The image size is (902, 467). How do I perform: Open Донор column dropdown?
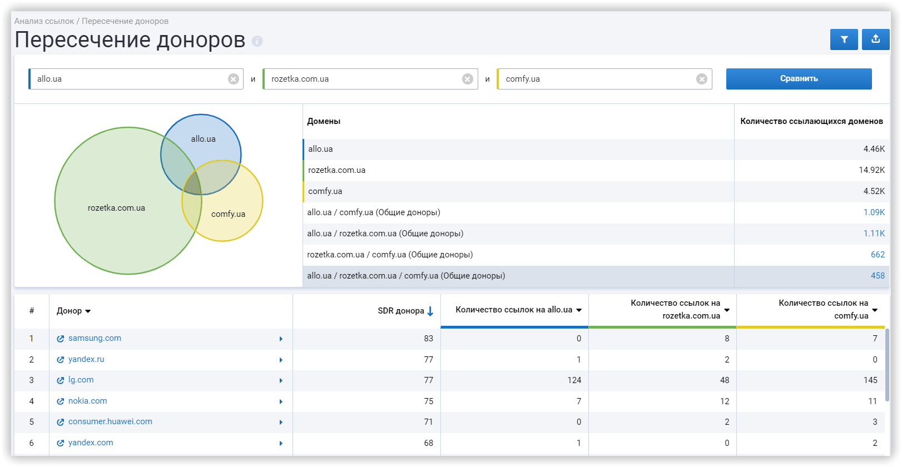[88, 311]
